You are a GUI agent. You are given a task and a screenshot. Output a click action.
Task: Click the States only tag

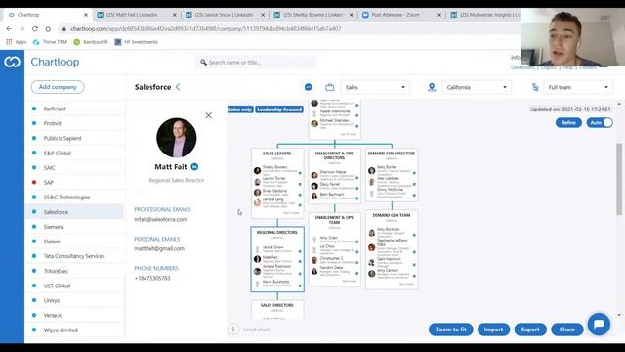click(240, 110)
